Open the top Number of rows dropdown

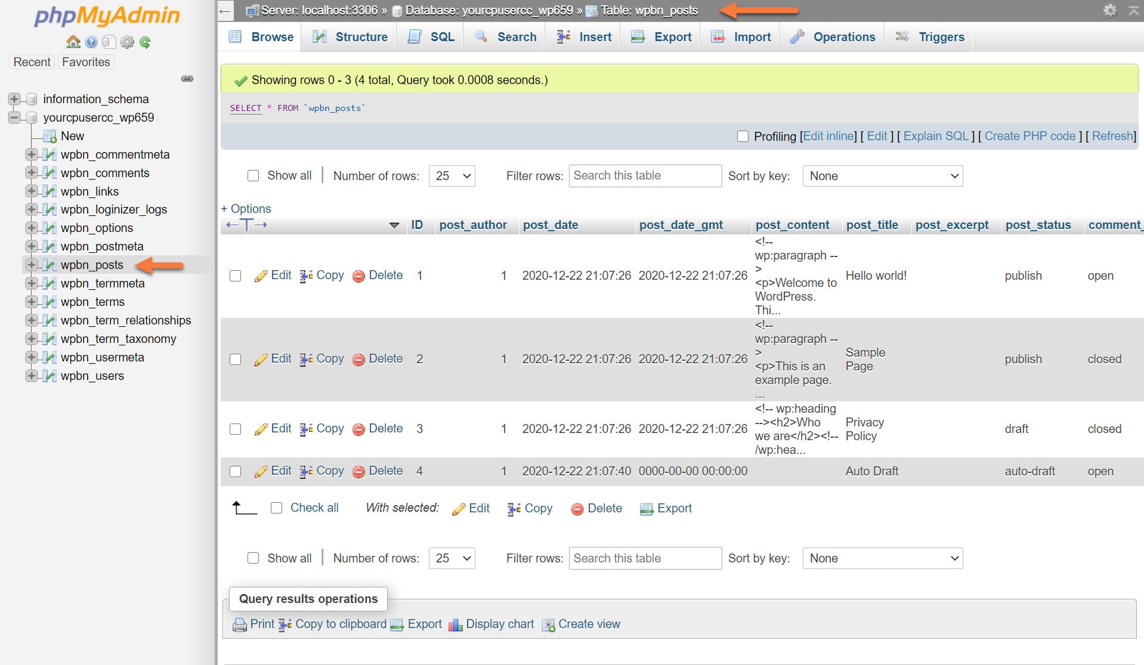click(452, 176)
